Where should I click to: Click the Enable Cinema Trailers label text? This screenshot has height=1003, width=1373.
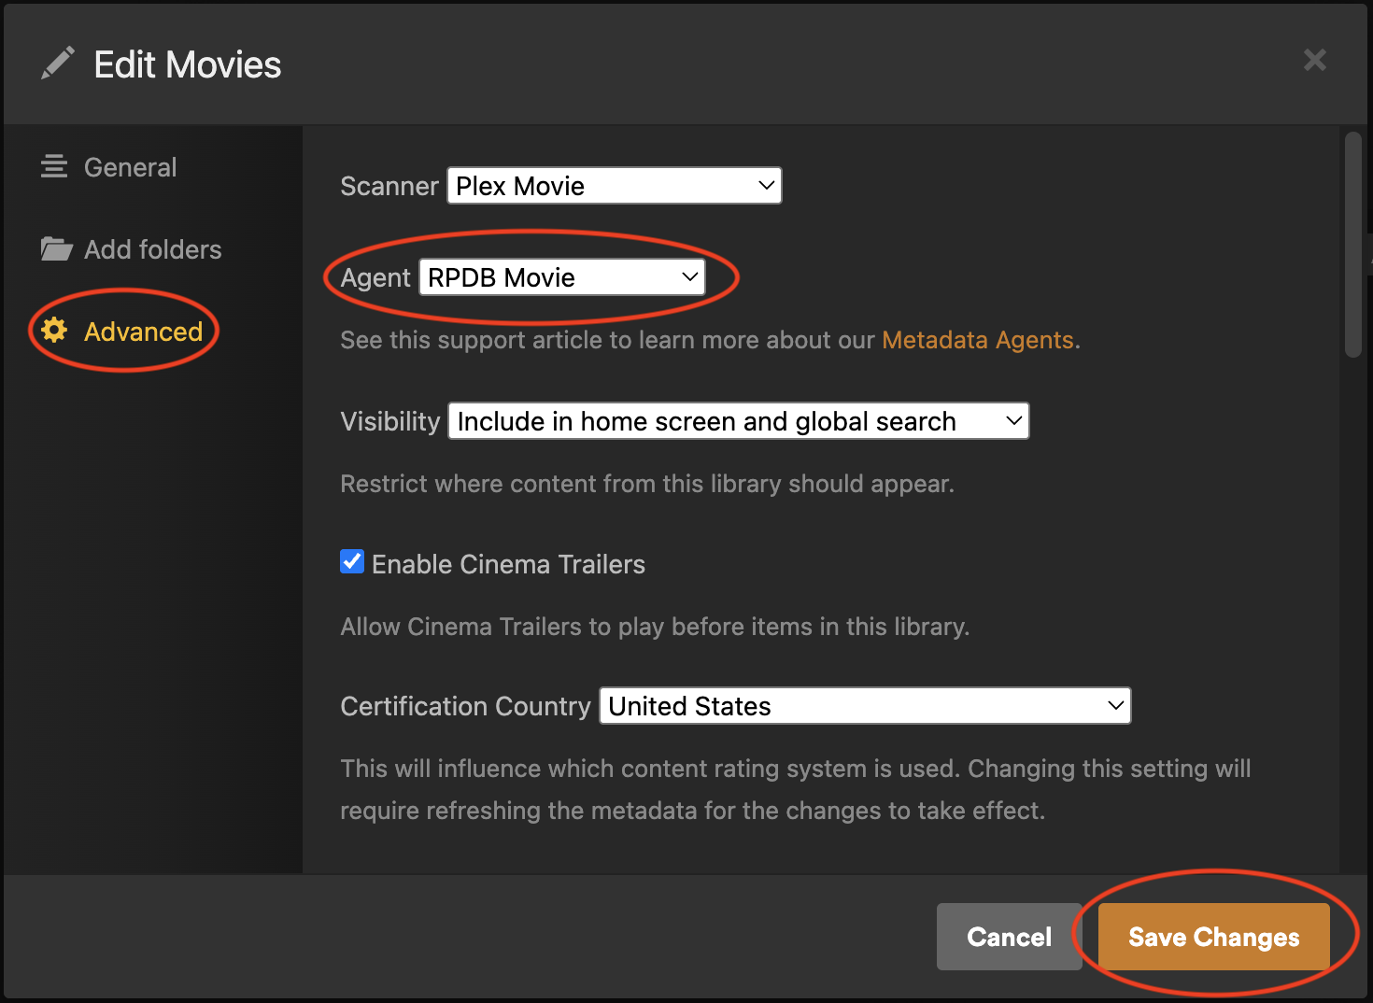(x=508, y=564)
